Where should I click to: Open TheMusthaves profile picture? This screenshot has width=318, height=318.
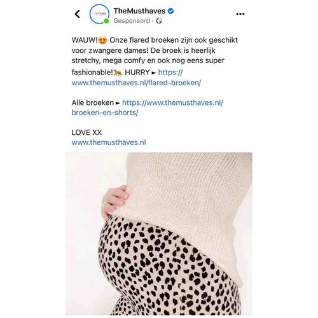click(x=99, y=14)
